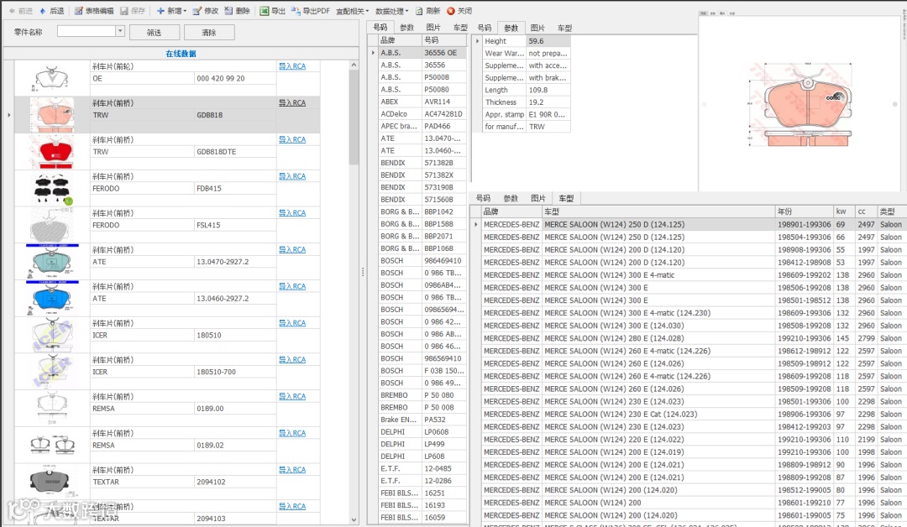
Task: Click part number cell 000 420 99 20
Action: click(235, 79)
